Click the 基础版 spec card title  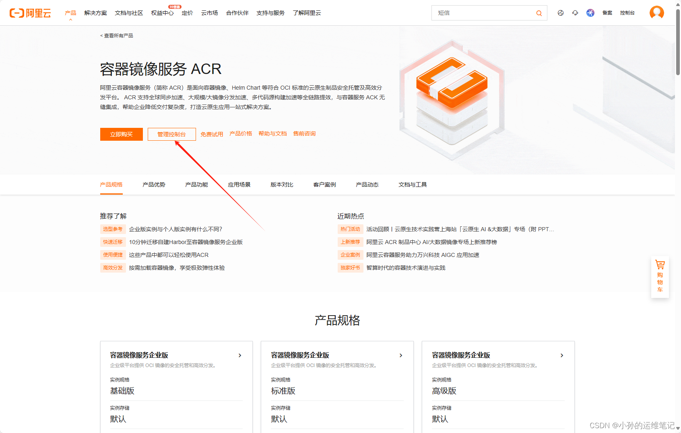tap(139, 355)
